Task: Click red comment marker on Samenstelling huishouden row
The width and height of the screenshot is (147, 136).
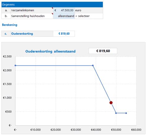Action: (x=52, y=14)
